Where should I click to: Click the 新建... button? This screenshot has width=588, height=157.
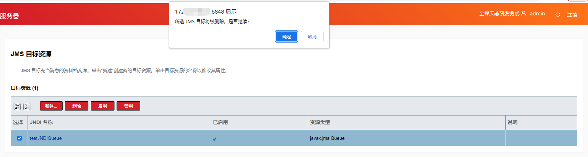pos(51,106)
